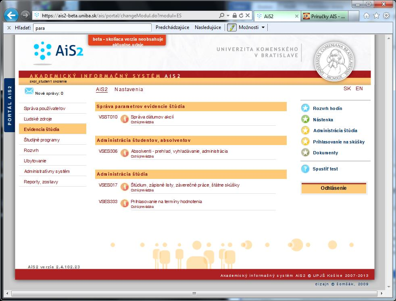Click the PORTÁL AiS2 side tab
Screen dimensions: 396x301
pyautogui.click(x=10, y=105)
